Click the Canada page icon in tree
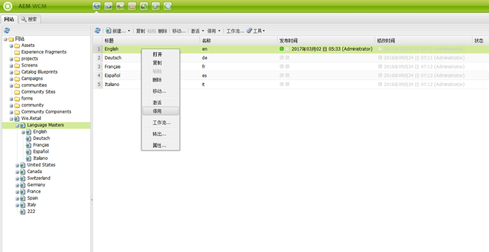 point(23,172)
